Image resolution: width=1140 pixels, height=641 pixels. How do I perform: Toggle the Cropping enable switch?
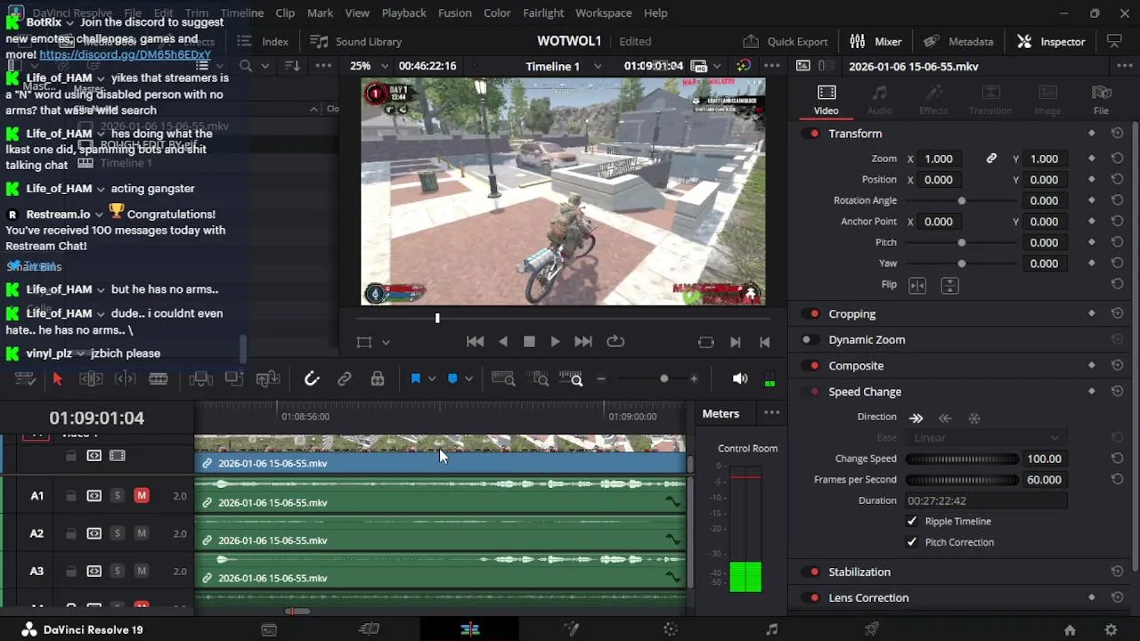tap(812, 314)
